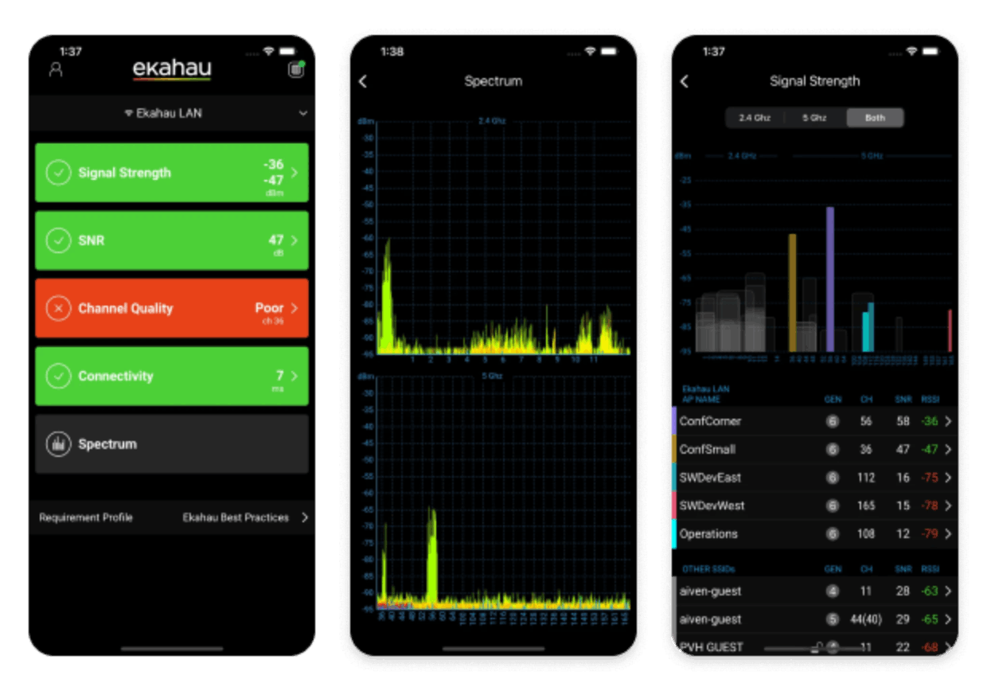This screenshot has width=987, height=691.
Task: Tap the generation 6 badge for Operations
Action: 833,534
